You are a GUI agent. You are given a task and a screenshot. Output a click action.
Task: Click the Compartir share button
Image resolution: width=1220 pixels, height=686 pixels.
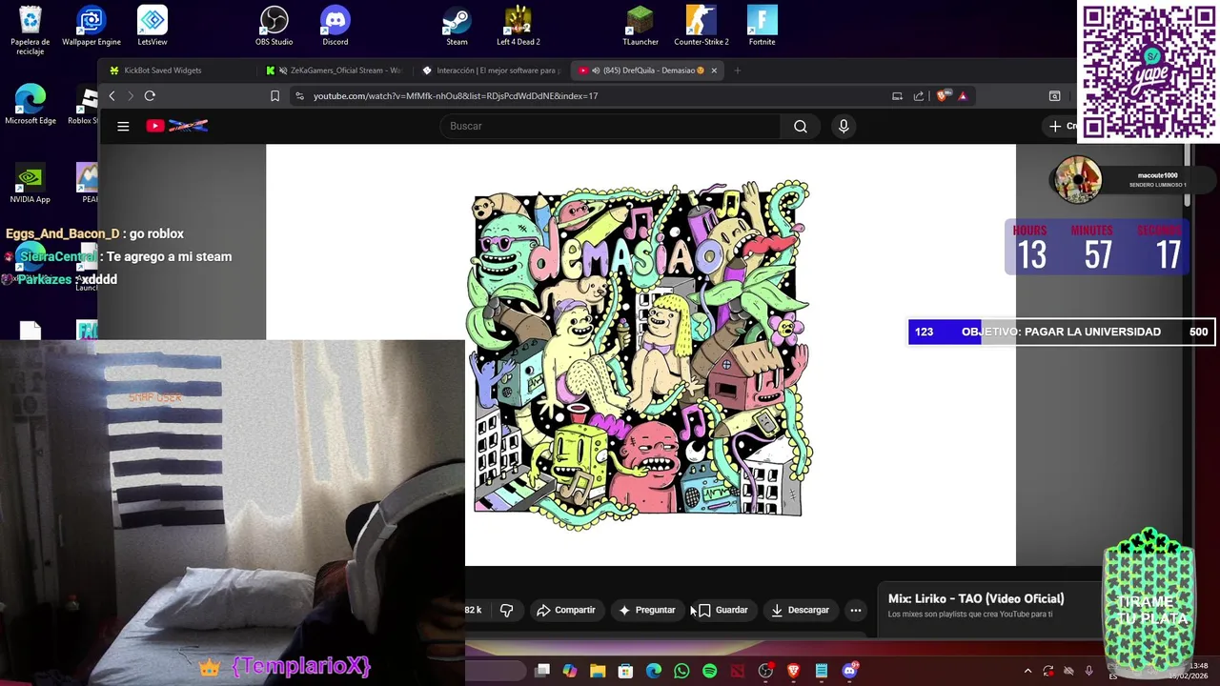pos(566,610)
